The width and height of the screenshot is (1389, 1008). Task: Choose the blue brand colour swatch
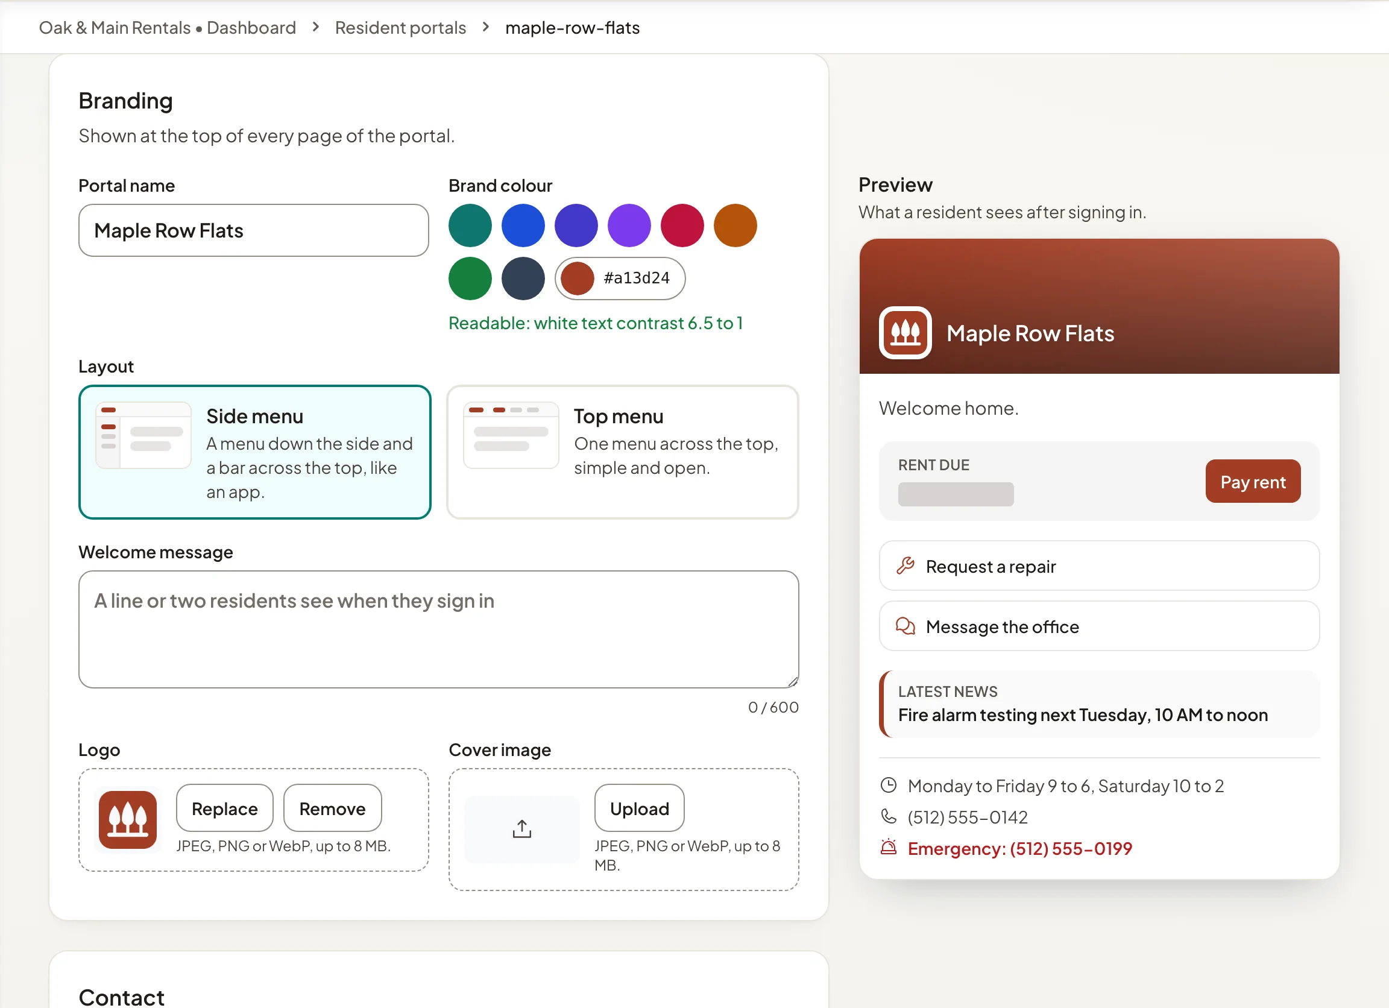click(523, 225)
